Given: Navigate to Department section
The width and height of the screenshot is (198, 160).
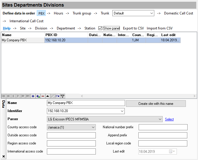Looking at the screenshot, I should pos(66,28).
